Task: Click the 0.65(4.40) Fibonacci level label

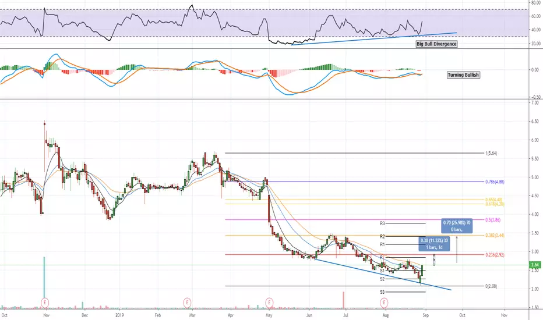Action: 494,200
